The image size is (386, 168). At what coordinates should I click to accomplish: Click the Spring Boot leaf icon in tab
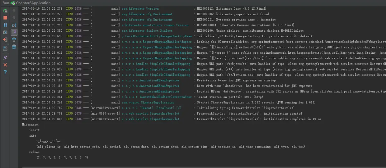point(13,3)
